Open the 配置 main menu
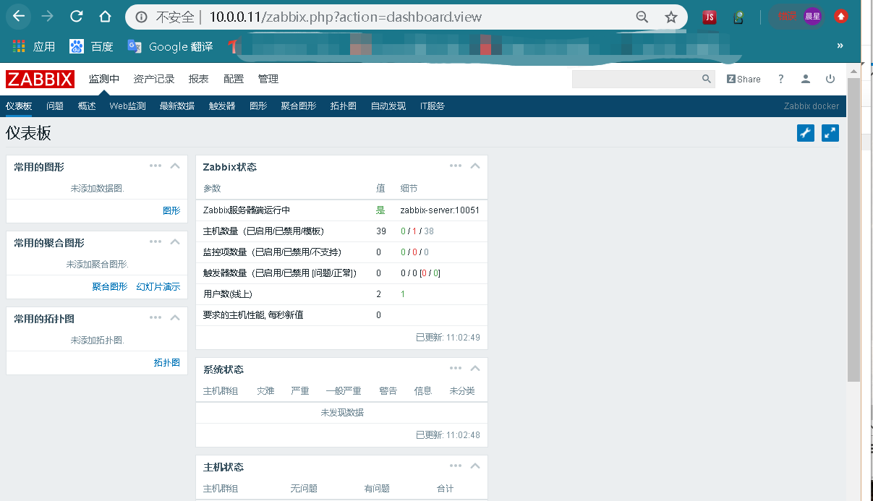 [x=234, y=79]
